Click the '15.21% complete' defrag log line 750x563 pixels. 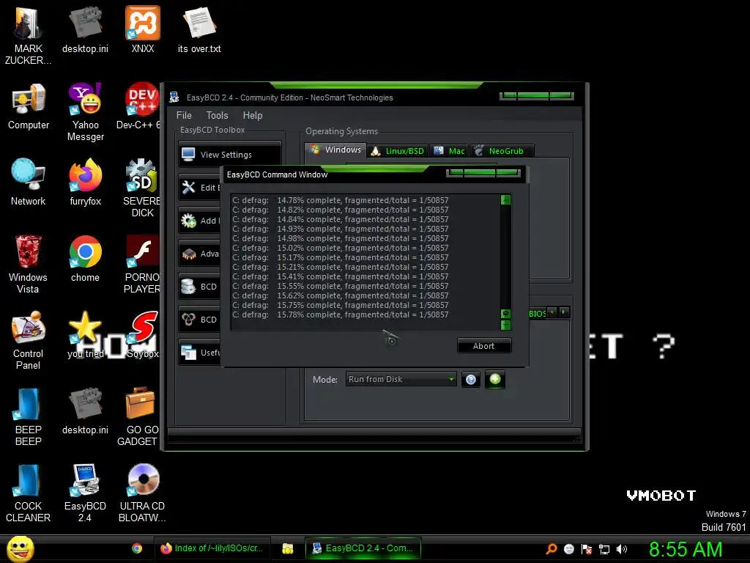pos(340,267)
